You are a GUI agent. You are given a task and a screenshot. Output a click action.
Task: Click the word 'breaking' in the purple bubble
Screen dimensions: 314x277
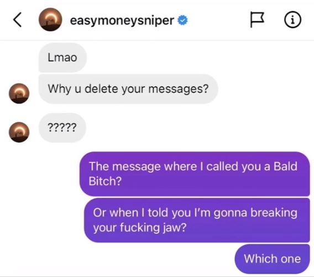(274, 213)
